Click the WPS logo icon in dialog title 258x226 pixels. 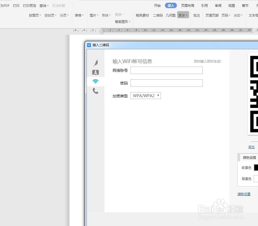click(x=89, y=45)
